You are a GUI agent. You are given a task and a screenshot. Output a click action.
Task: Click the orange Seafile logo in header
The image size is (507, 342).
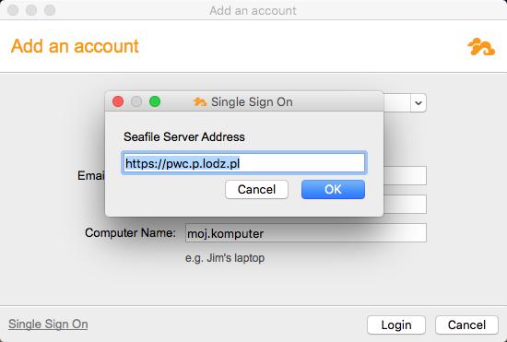[x=481, y=47]
